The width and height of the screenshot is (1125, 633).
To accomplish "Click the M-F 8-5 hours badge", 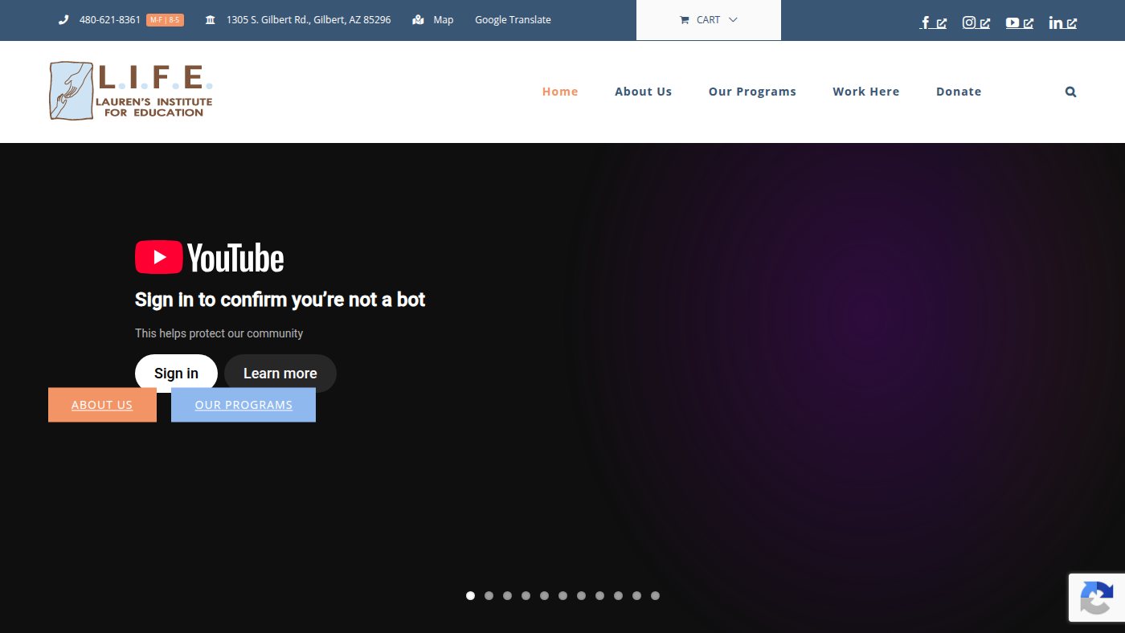I will pyautogui.click(x=165, y=20).
